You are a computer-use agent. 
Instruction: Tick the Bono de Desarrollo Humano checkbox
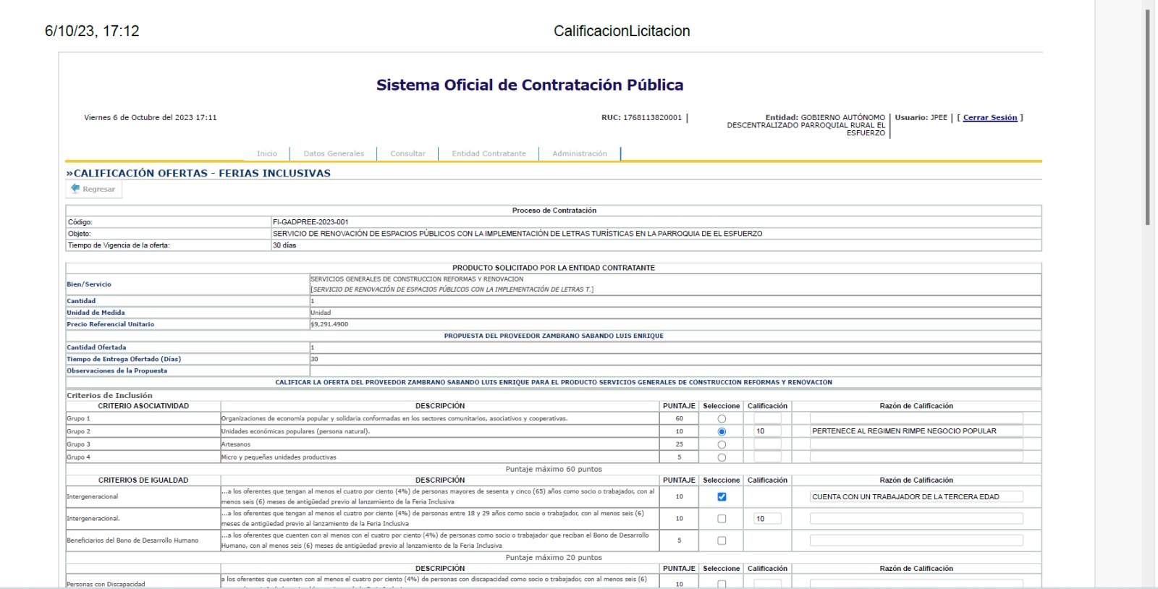pyautogui.click(x=722, y=541)
